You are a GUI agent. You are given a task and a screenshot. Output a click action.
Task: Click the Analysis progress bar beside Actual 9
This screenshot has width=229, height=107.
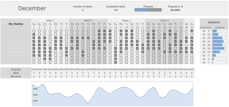(214, 31)
